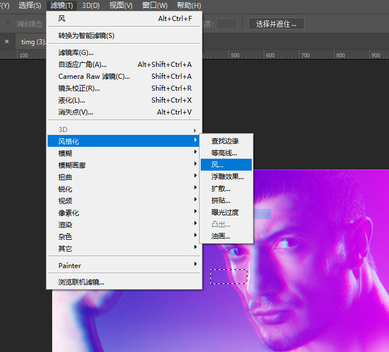The width and height of the screenshot is (389, 352).
Task: Select 等高线... in stylize submenu
Action: [226, 153]
